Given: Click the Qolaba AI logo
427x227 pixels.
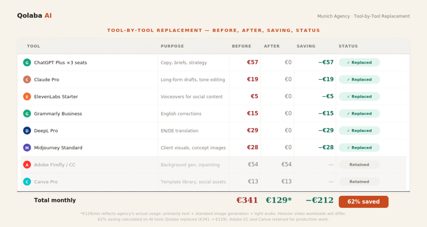Looking at the screenshot, I should coord(34,15).
